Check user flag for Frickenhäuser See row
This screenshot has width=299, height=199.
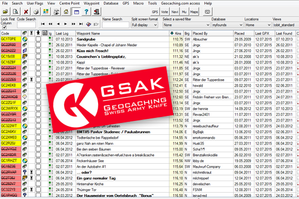(x=38, y=161)
